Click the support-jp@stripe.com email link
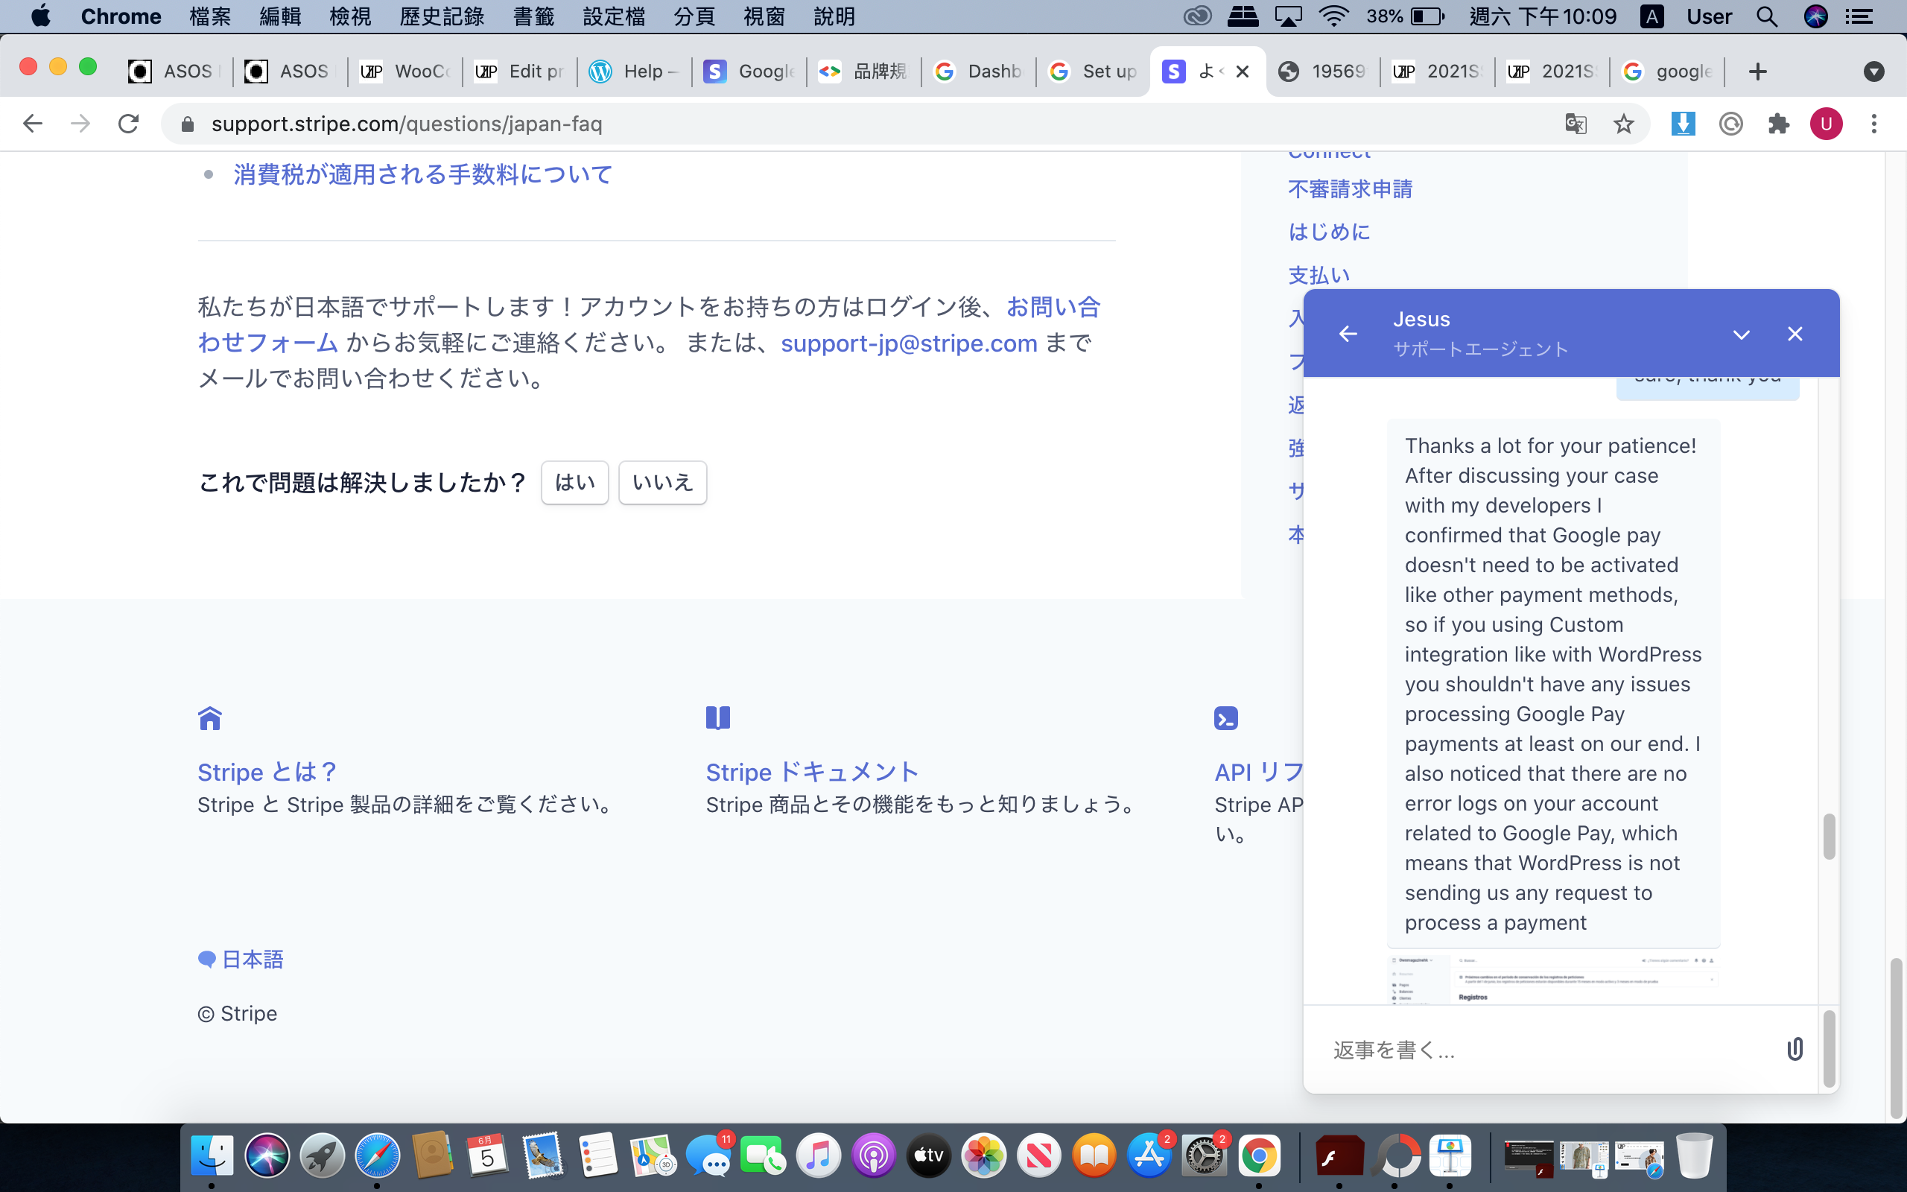The image size is (1907, 1192). pyautogui.click(x=909, y=343)
